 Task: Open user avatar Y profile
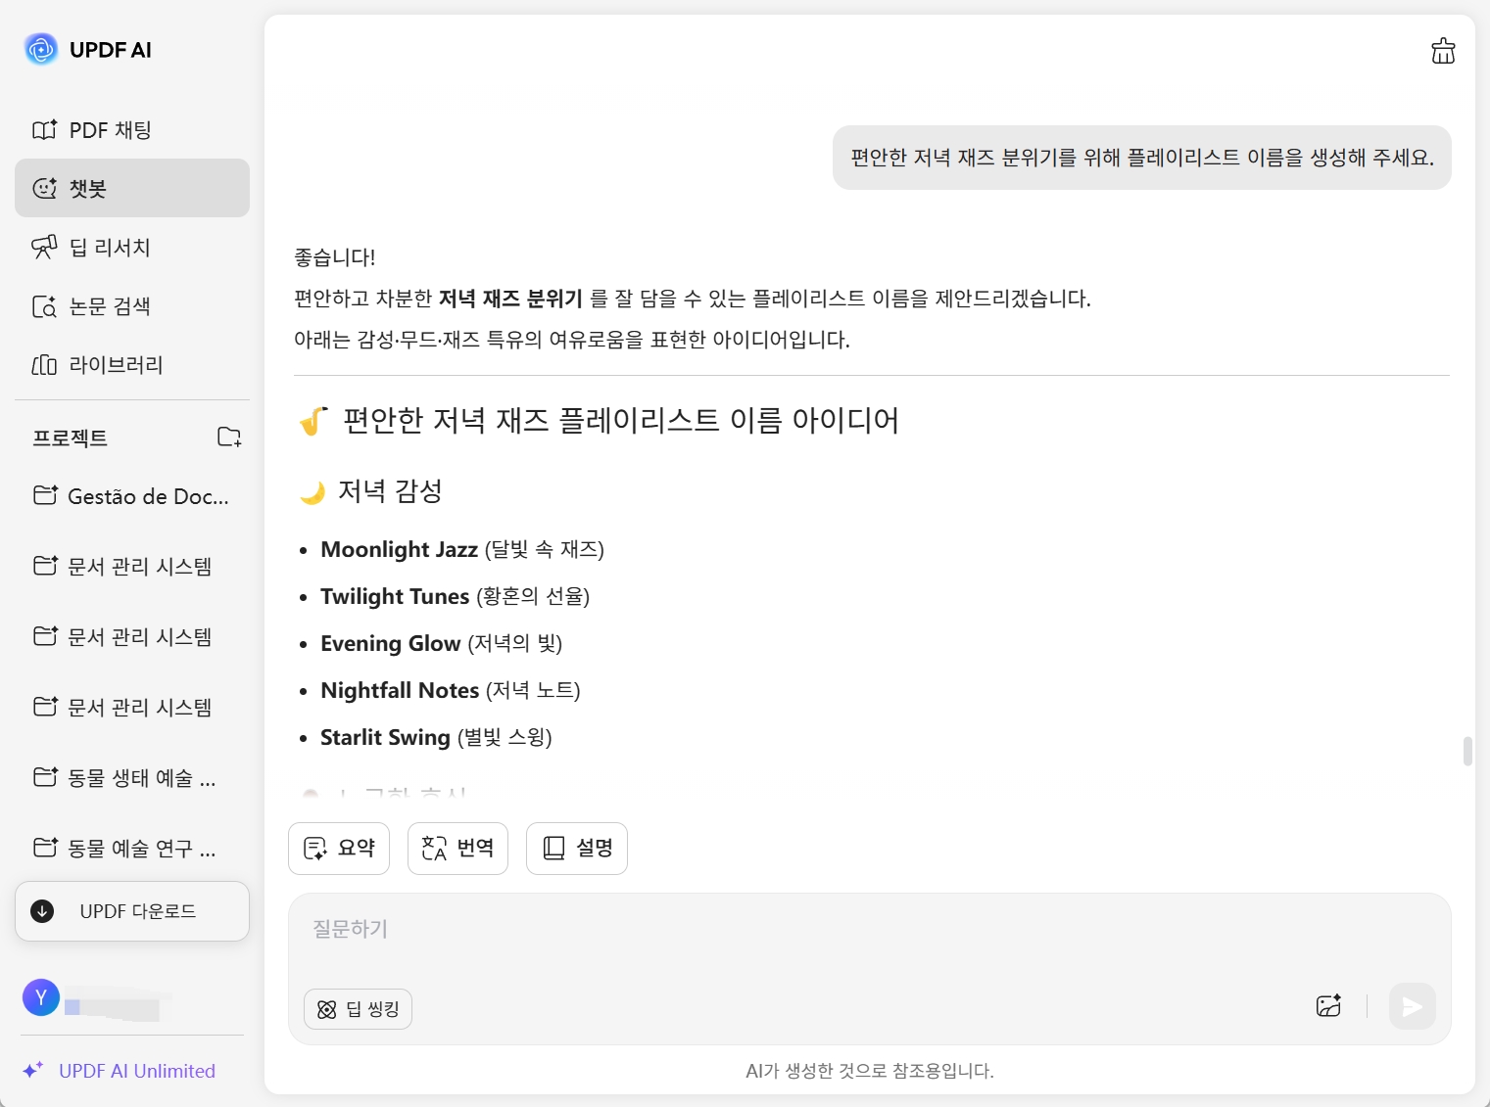coord(41,997)
